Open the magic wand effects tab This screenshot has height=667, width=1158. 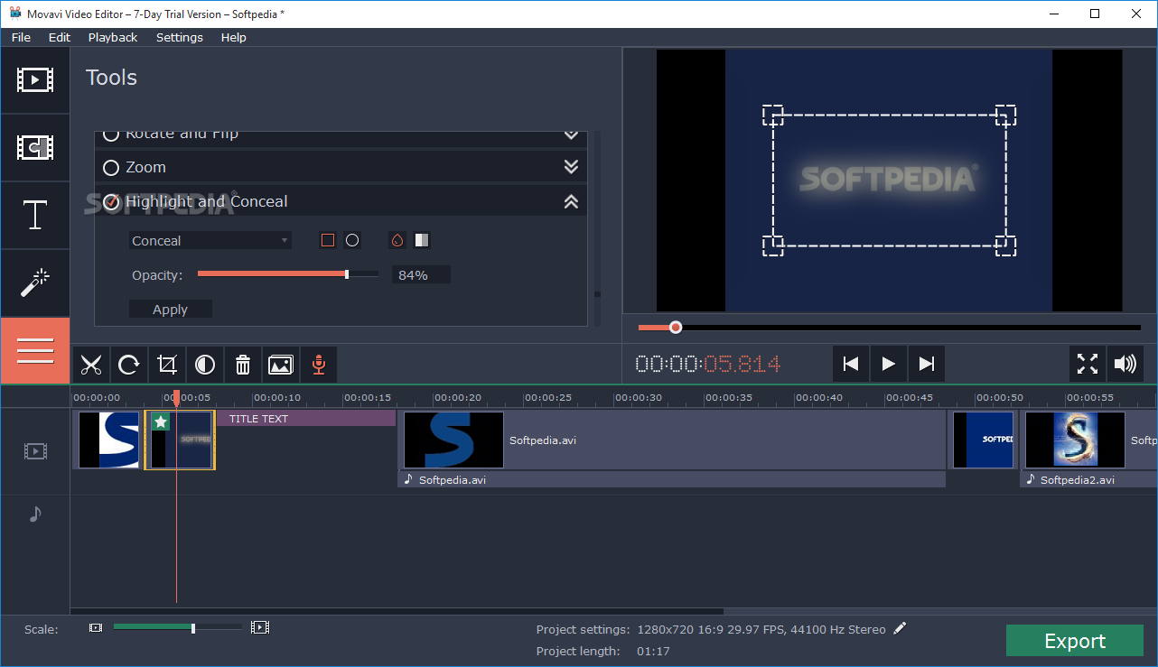34,283
